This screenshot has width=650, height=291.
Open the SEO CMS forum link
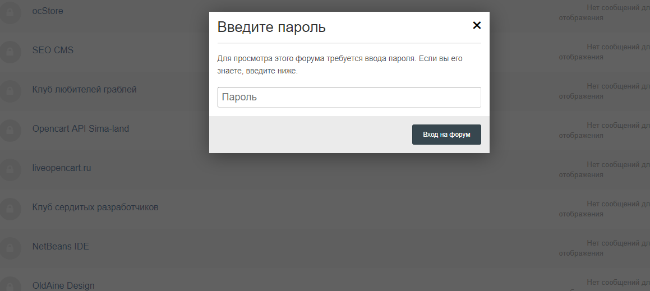(53, 50)
